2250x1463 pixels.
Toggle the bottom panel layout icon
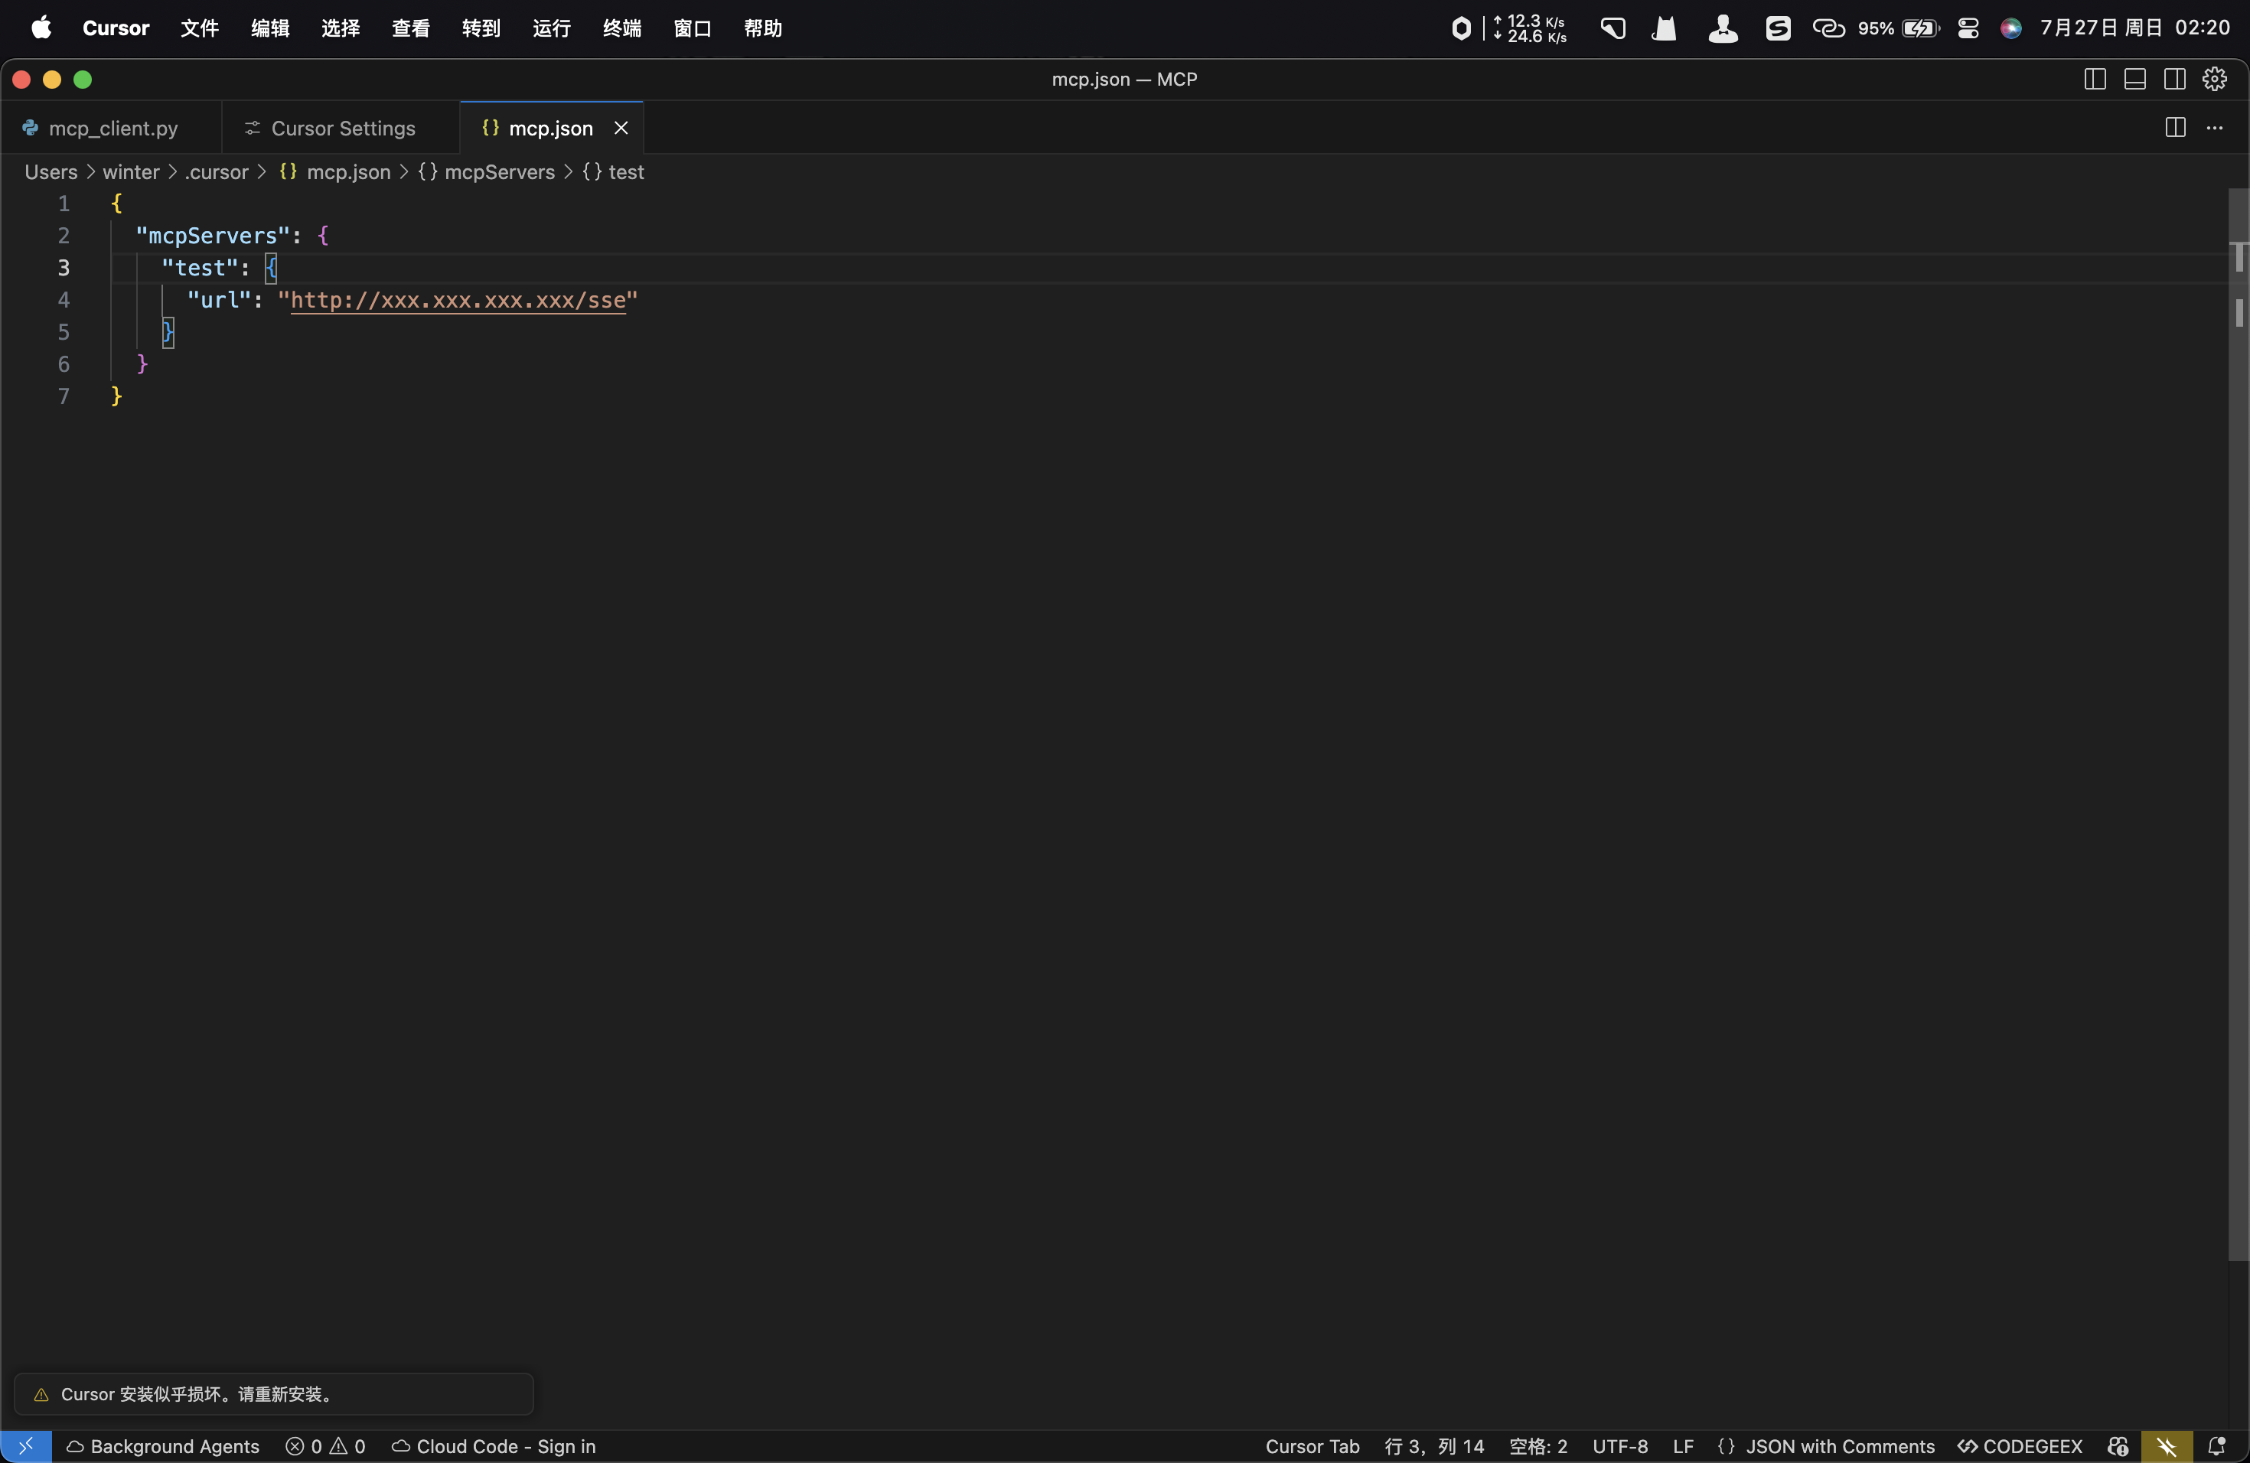2134,80
